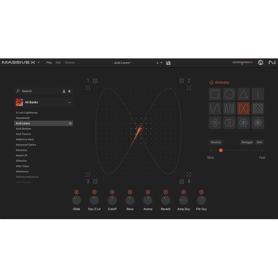
Task: Click the orange XY pad cursor
Action: pyautogui.click(x=139, y=128)
